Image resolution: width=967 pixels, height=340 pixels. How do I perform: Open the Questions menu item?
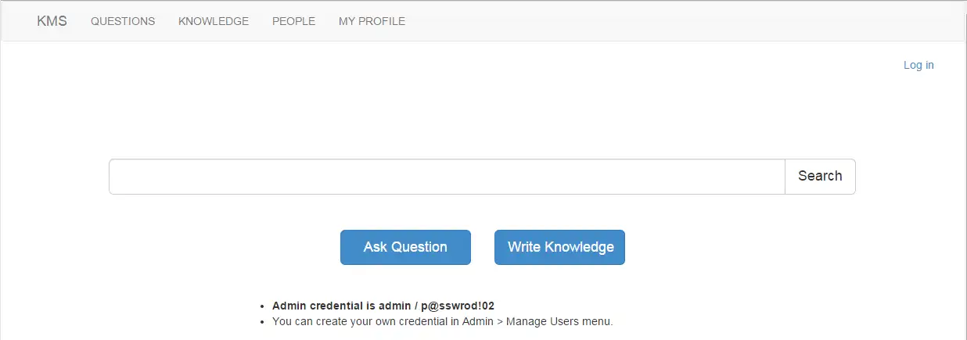click(x=123, y=21)
